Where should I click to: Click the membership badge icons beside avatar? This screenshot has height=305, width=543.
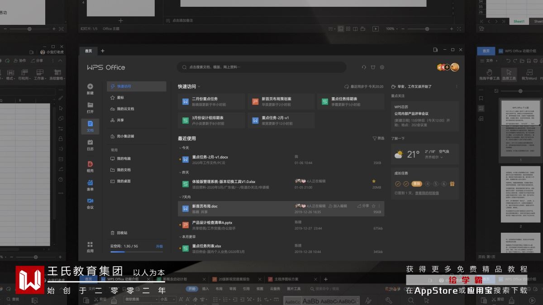[443, 67]
